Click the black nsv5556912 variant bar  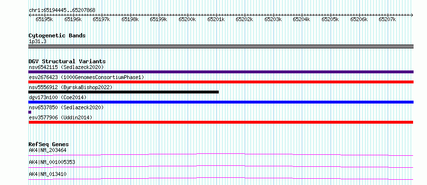124,92
